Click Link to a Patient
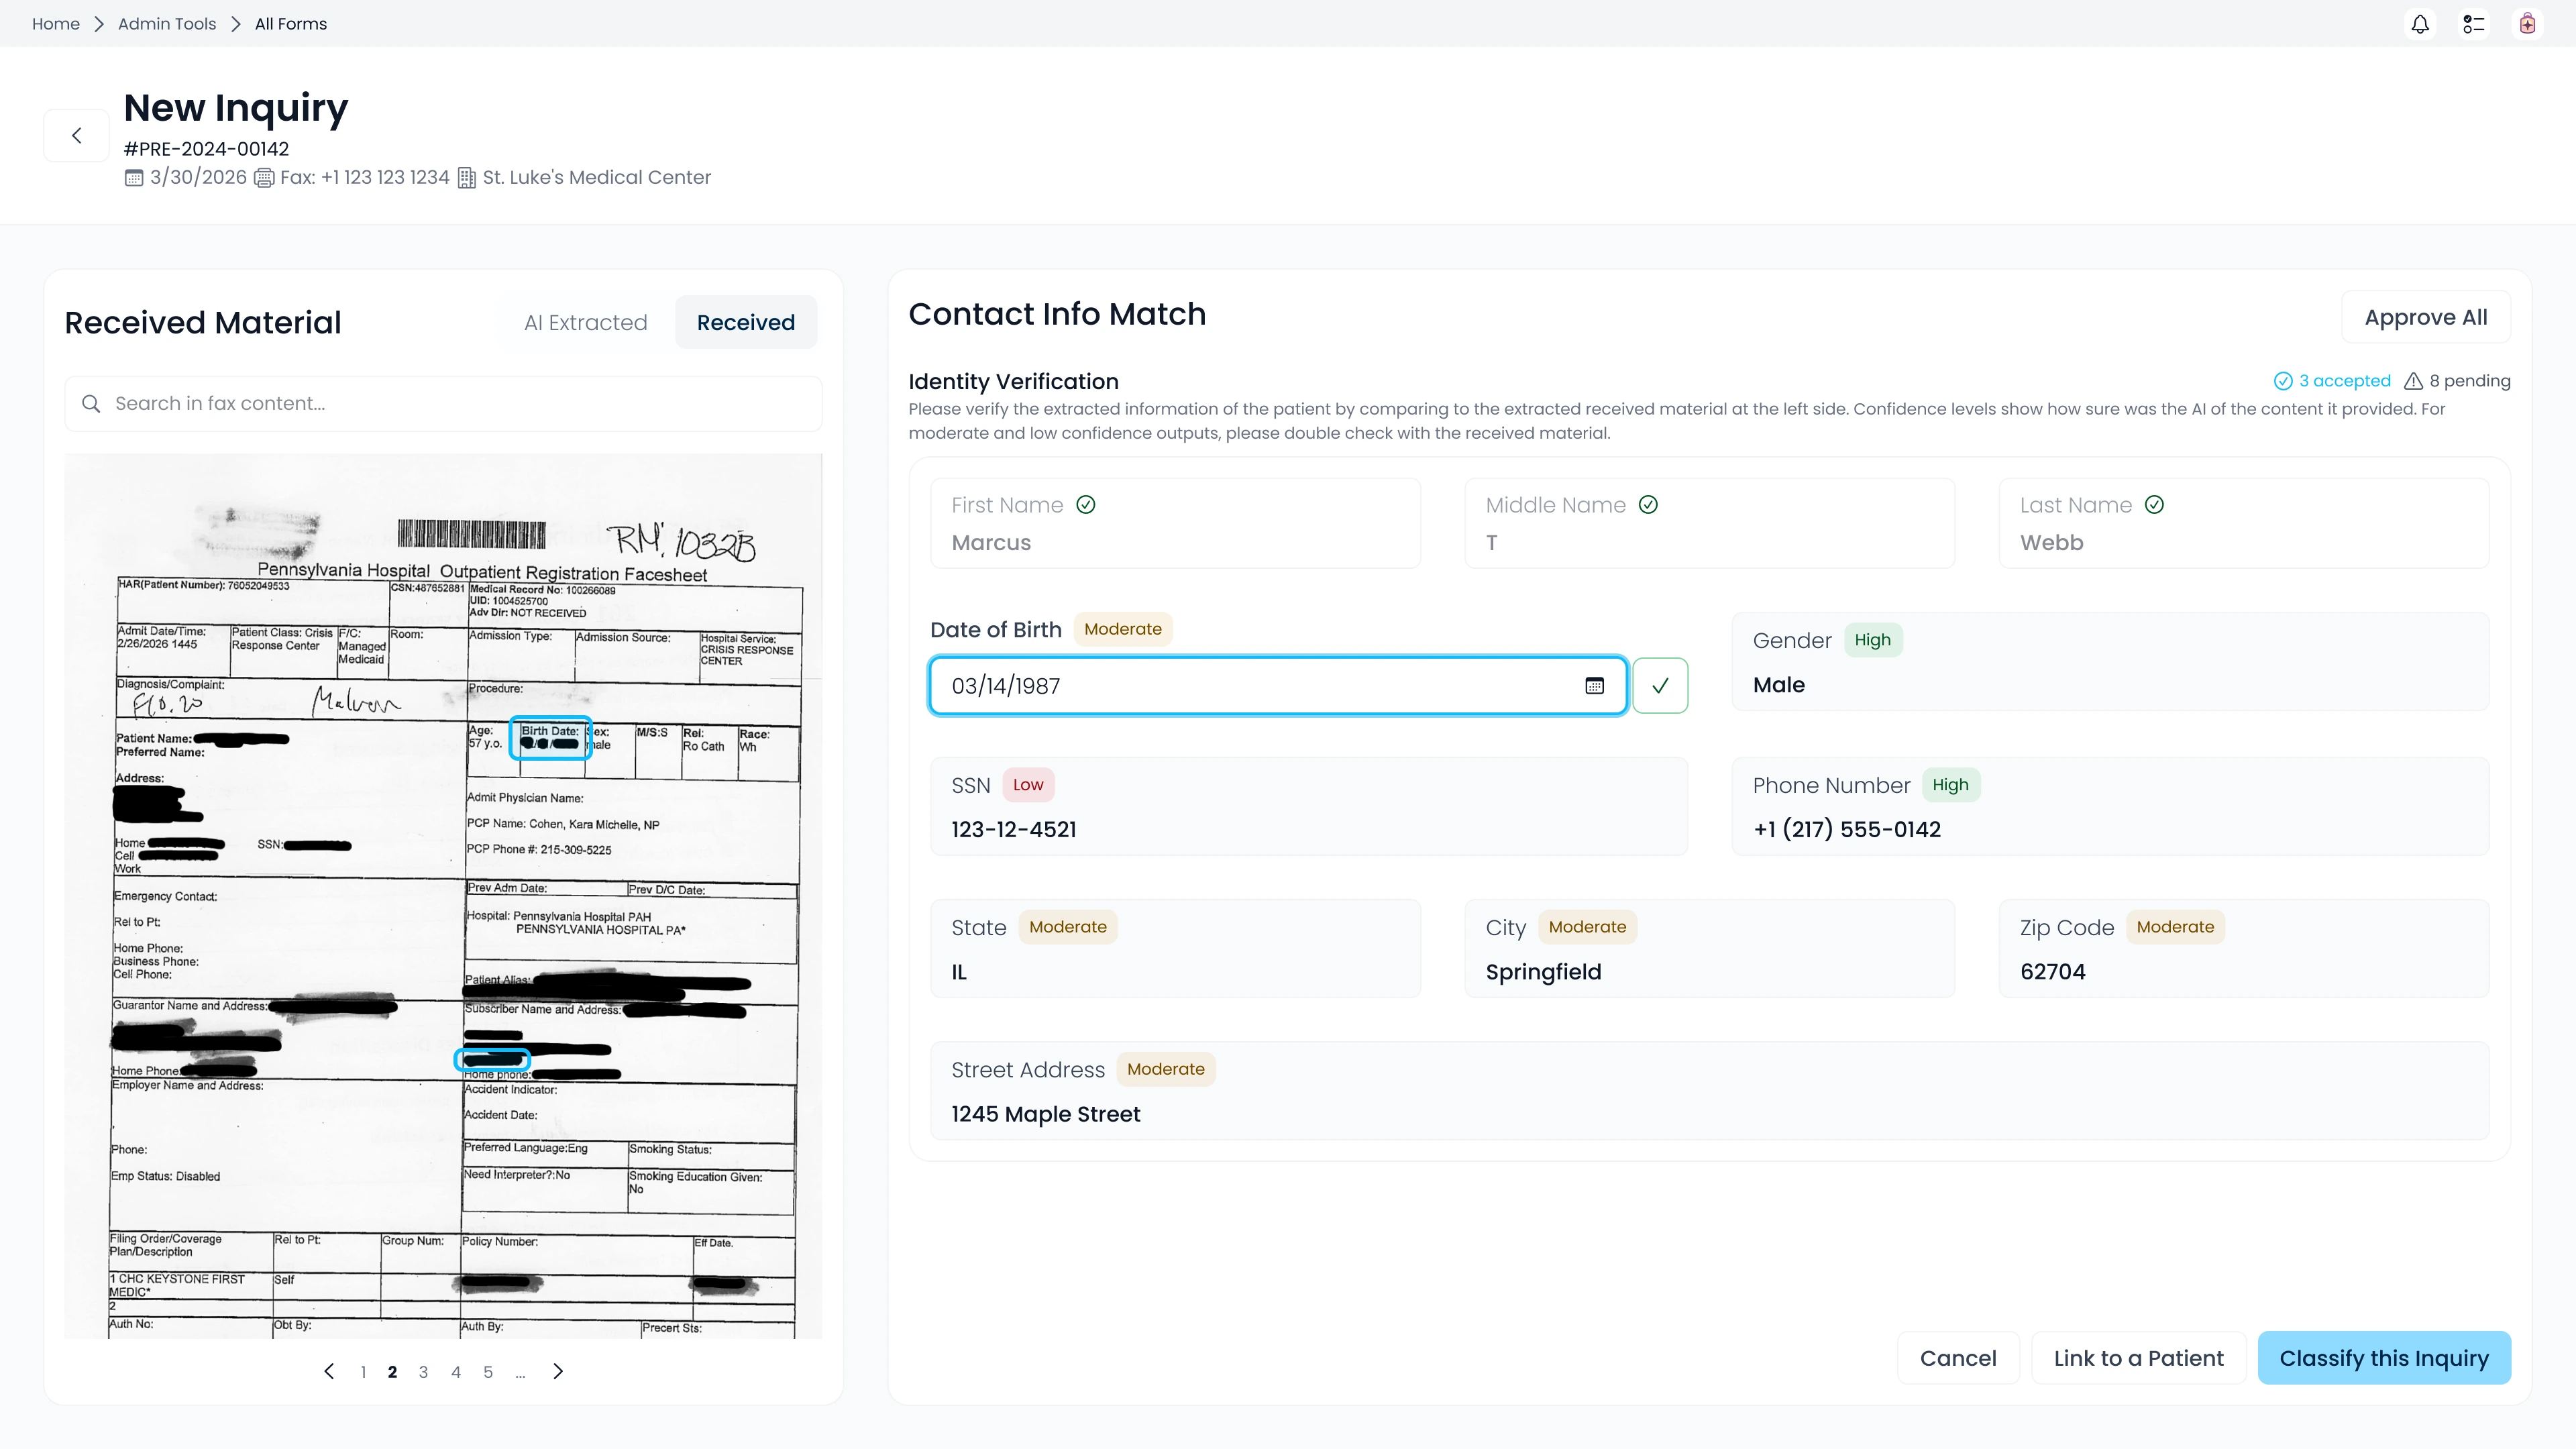Image resolution: width=2576 pixels, height=1449 pixels. point(2139,1358)
